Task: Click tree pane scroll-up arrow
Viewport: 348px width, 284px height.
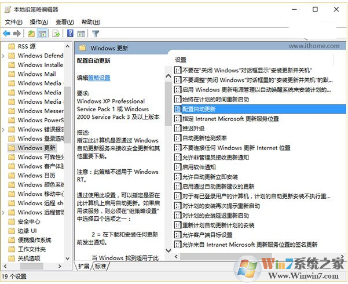Action: click(x=68, y=46)
